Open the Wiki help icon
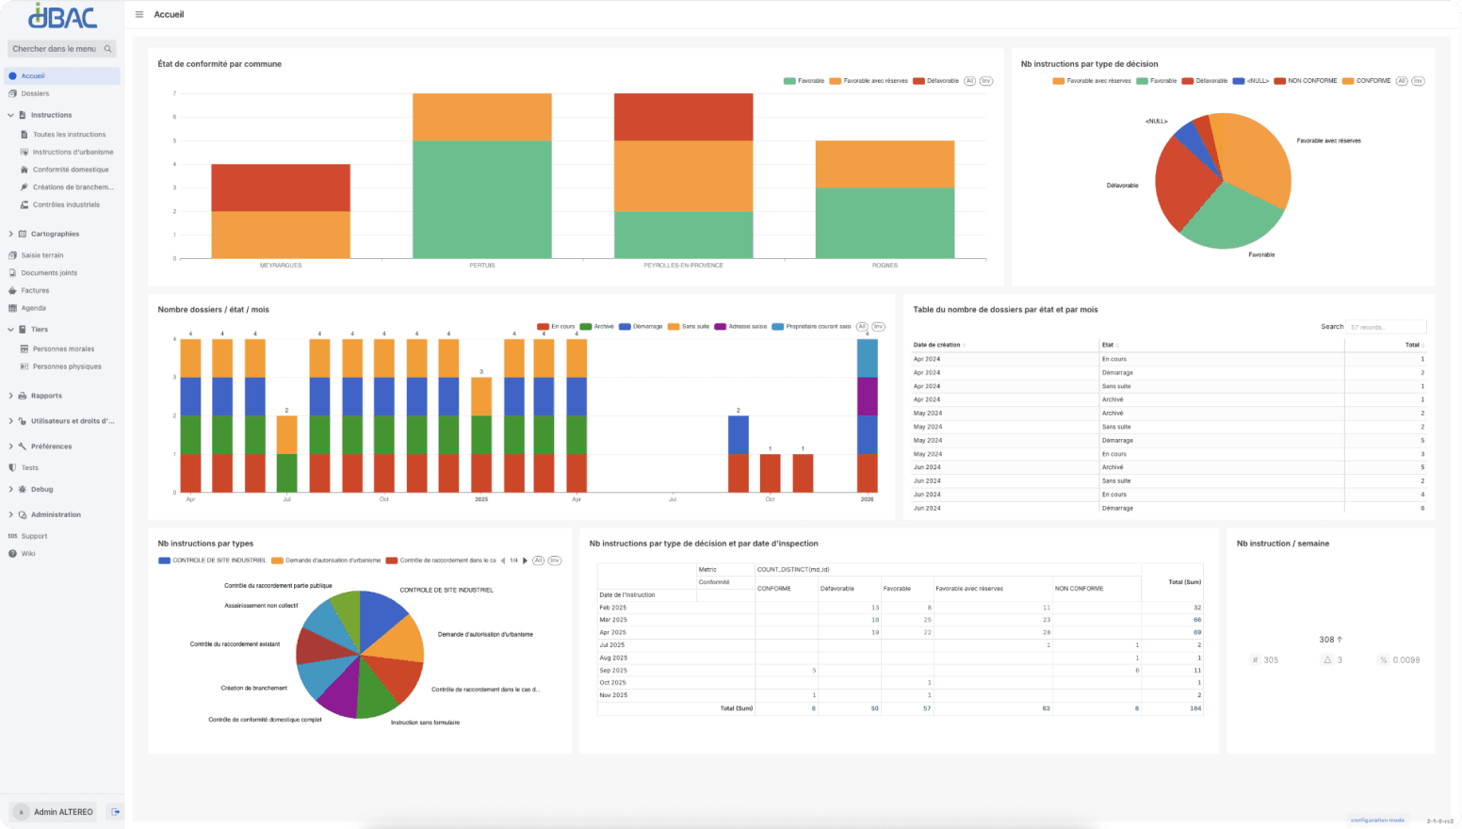Screen dimensions: 1462x829 tap(12, 553)
